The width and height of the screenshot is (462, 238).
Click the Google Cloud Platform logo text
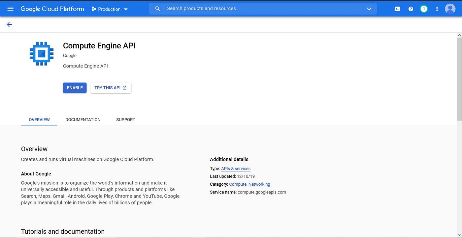(x=52, y=9)
